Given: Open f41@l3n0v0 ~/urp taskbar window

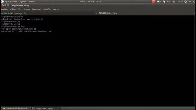Looking at the screenshot, I should pos(46,108).
